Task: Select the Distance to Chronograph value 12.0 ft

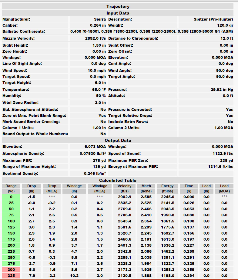Action: (x=227, y=38)
